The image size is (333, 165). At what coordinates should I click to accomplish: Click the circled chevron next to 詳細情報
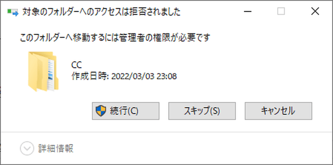pos(27,149)
